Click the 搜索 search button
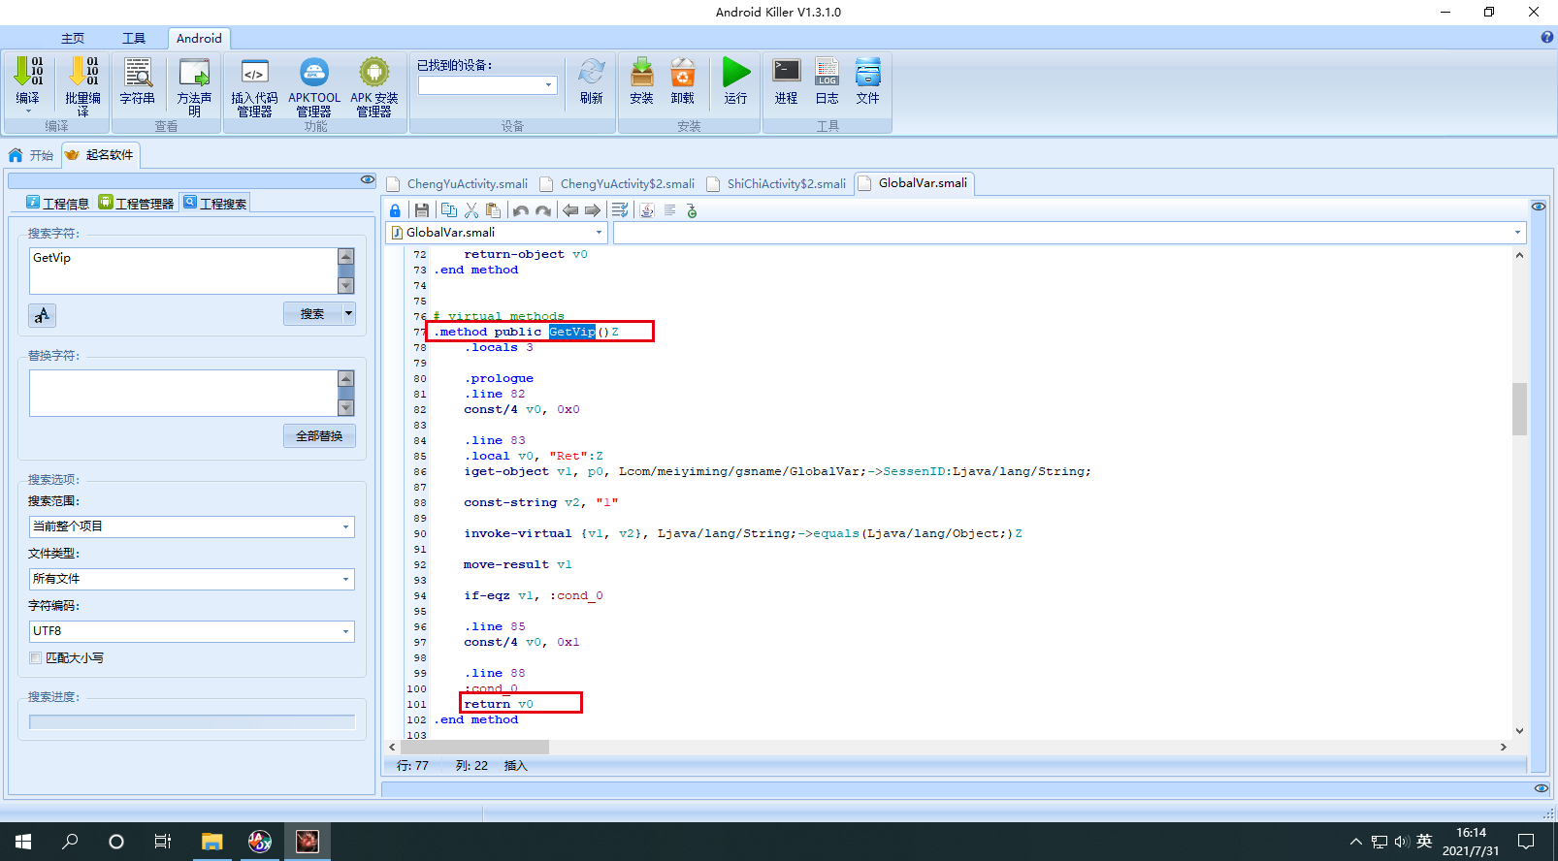Viewport: 1558px width, 861px height. click(312, 314)
